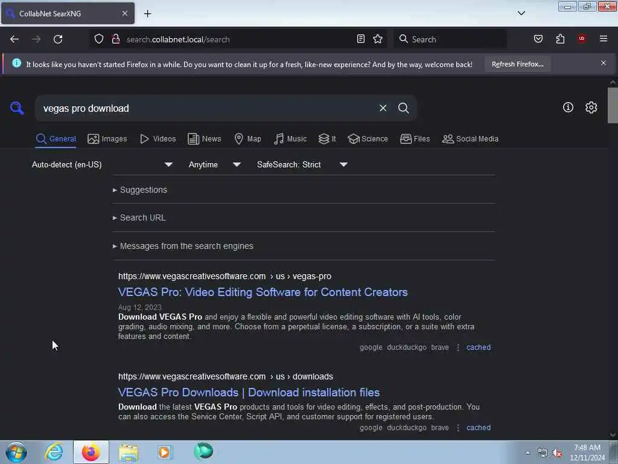Click the network tray icon
Screen dimensions: 618x464
pos(543,453)
